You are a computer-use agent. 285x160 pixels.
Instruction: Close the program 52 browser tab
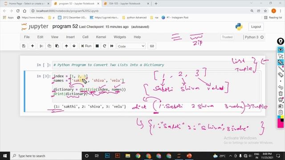click(98, 4)
